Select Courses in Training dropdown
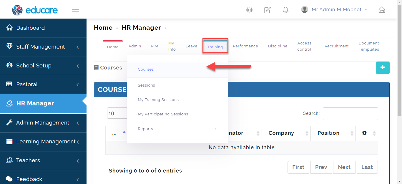The image size is (402, 184). [x=177, y=69]
